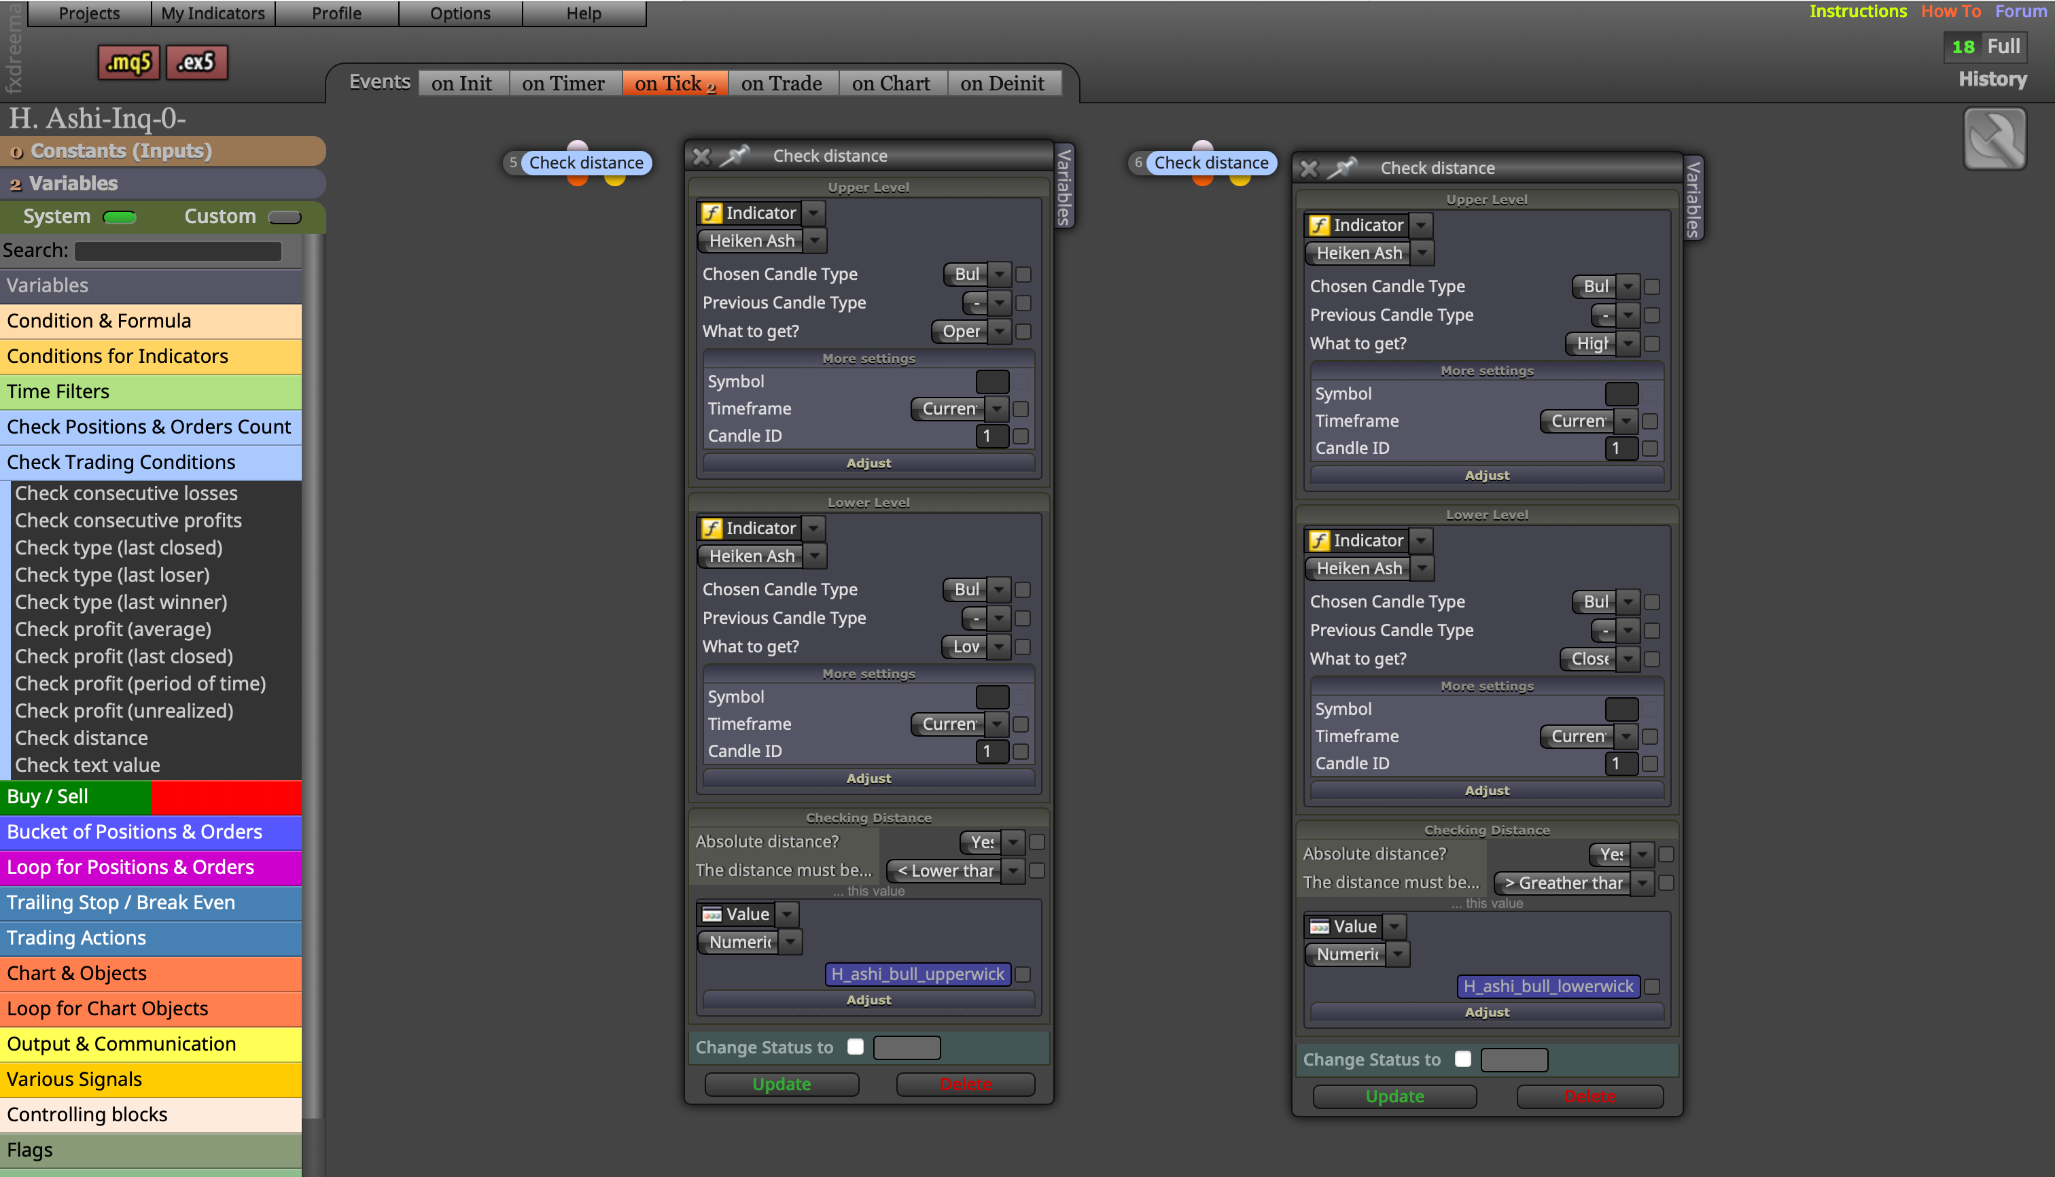Click function icon beside Lower Level Indicator, block 6

click(x=1319, y=540)
